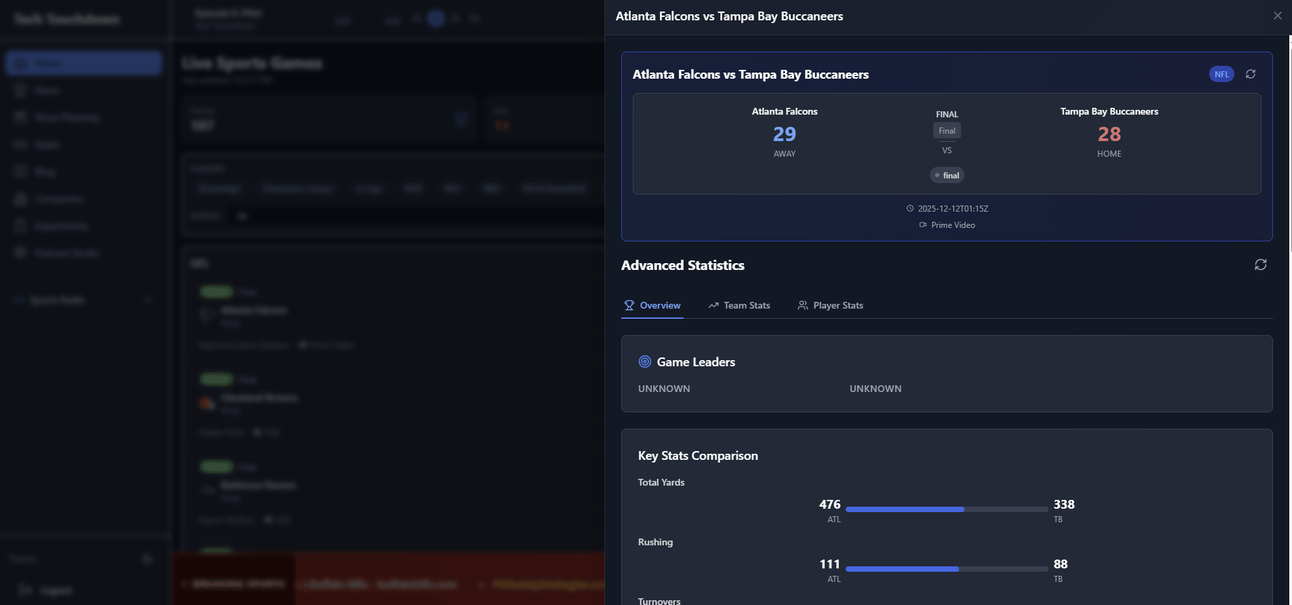Click the Tampa Bay Buccaneers score of 28
Image resolution: width=1292 pixels, height=605 pixels.
pos(1109,134)
